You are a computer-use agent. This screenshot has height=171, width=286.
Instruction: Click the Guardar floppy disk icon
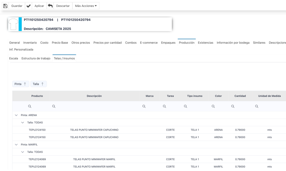click(5, 6)
